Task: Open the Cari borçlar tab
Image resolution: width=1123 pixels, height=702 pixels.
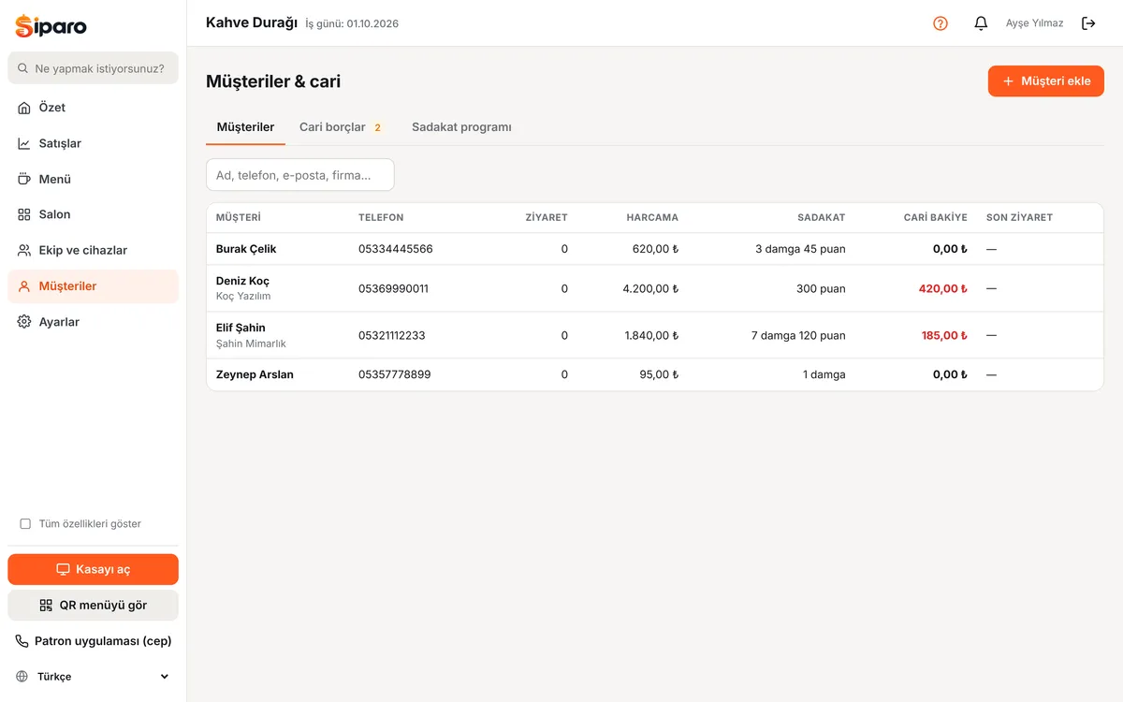Action: pos(341,127)
